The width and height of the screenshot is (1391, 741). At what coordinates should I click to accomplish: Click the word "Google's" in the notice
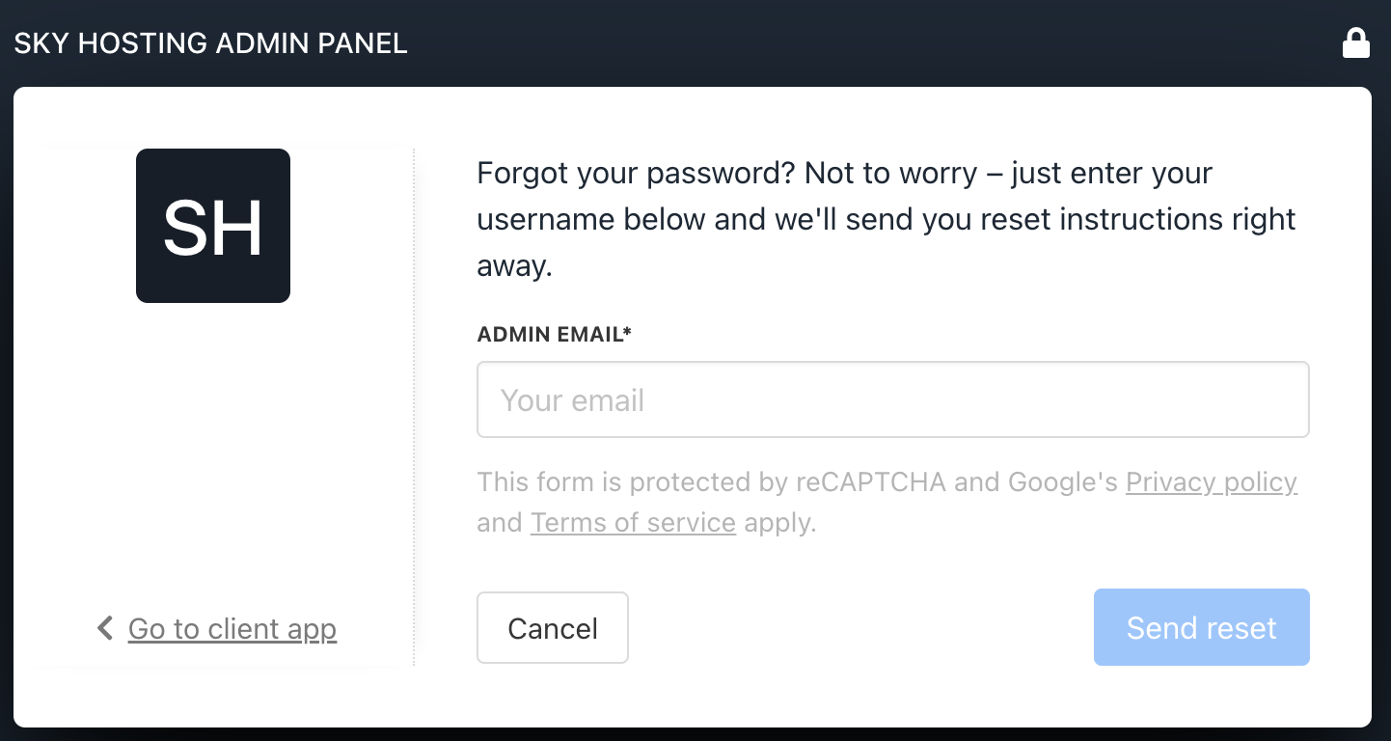pyautogui.click(x=1063, y=481)
